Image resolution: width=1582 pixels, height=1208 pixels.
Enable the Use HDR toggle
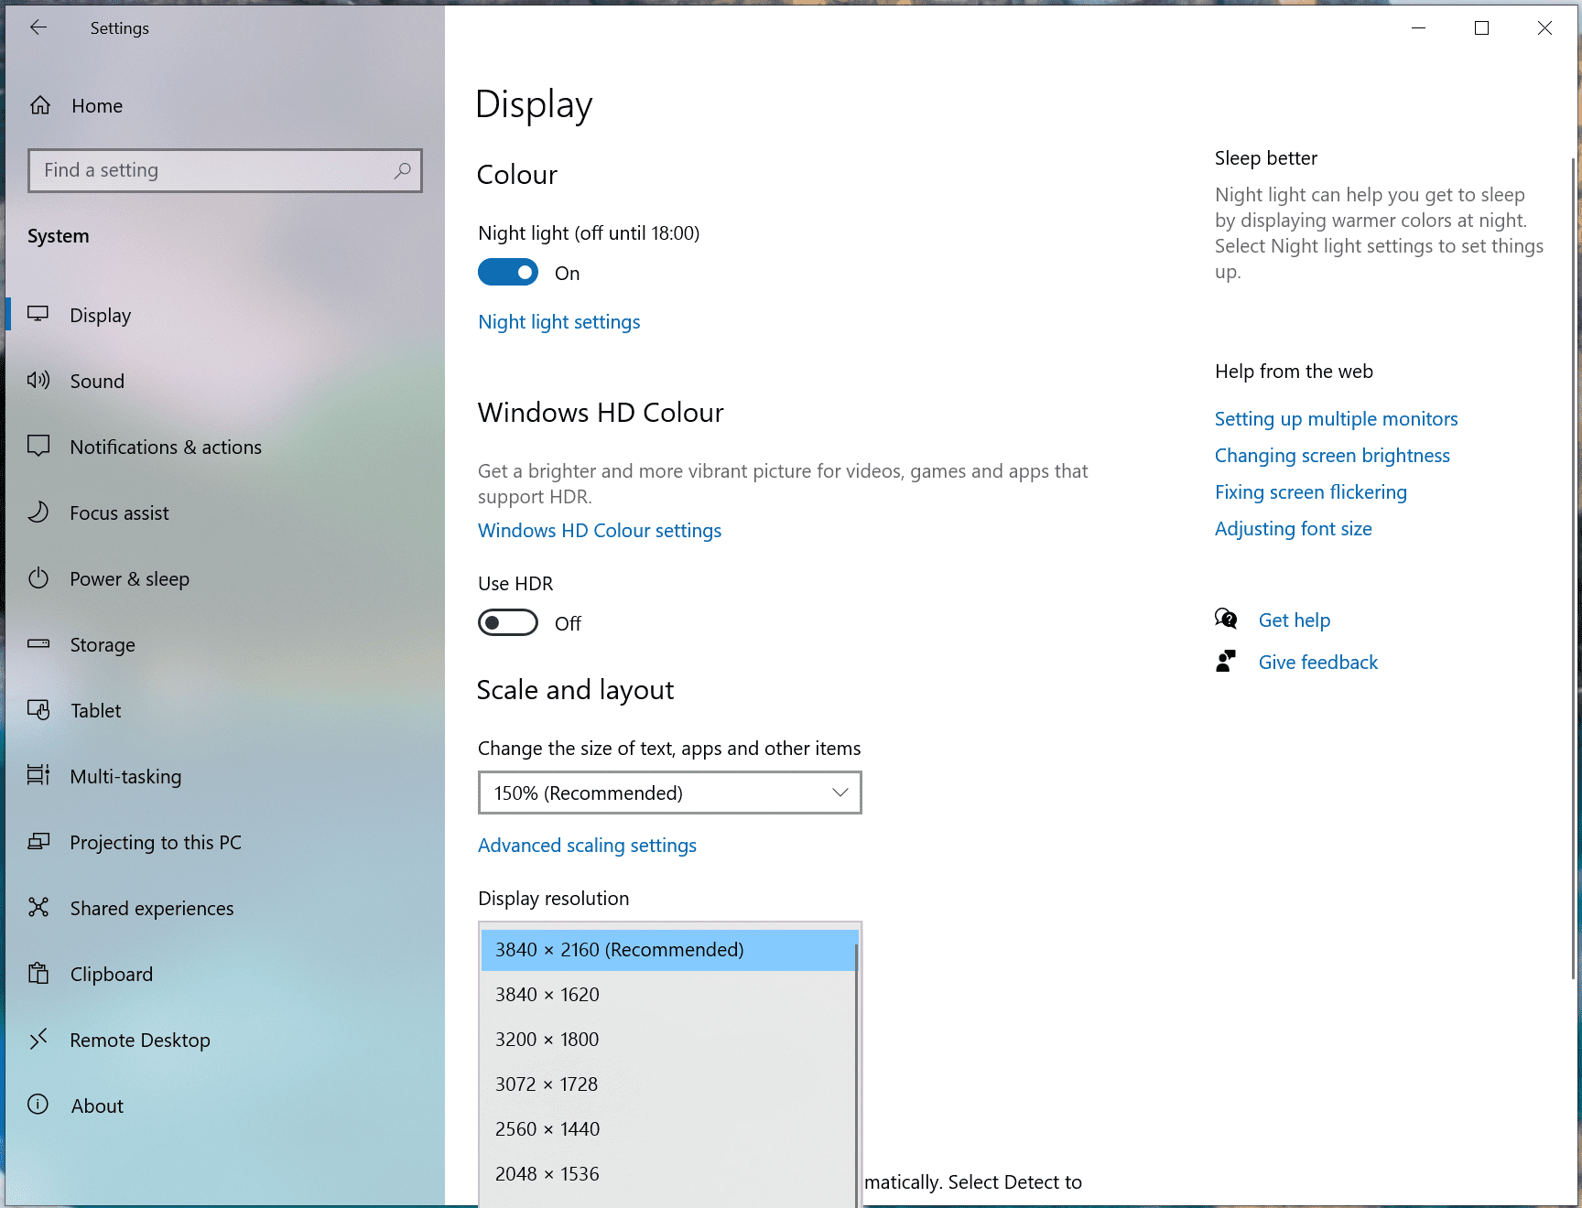[508, 623]
